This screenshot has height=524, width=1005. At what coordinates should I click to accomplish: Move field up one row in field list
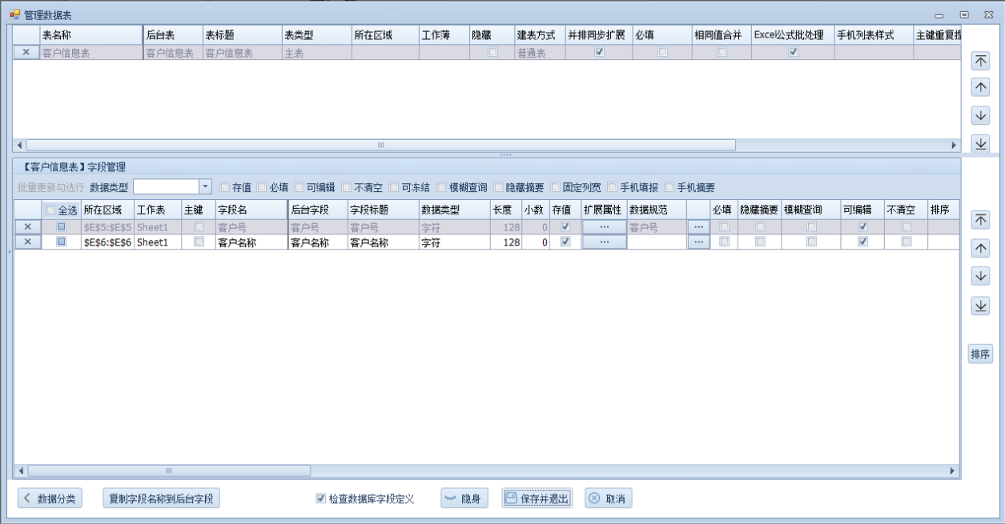pos(980,249)
